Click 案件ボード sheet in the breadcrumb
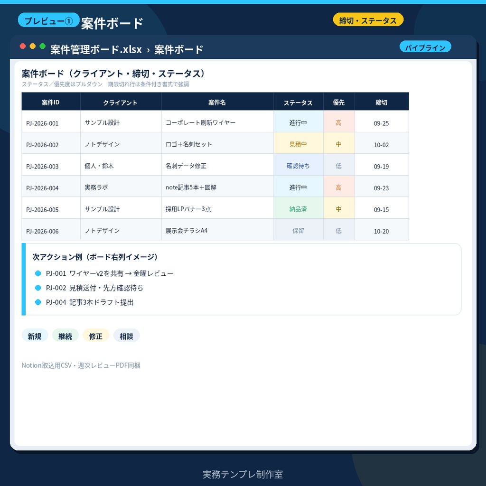Image resolution: width=486 pixels, height=486 pixels. 178,49
